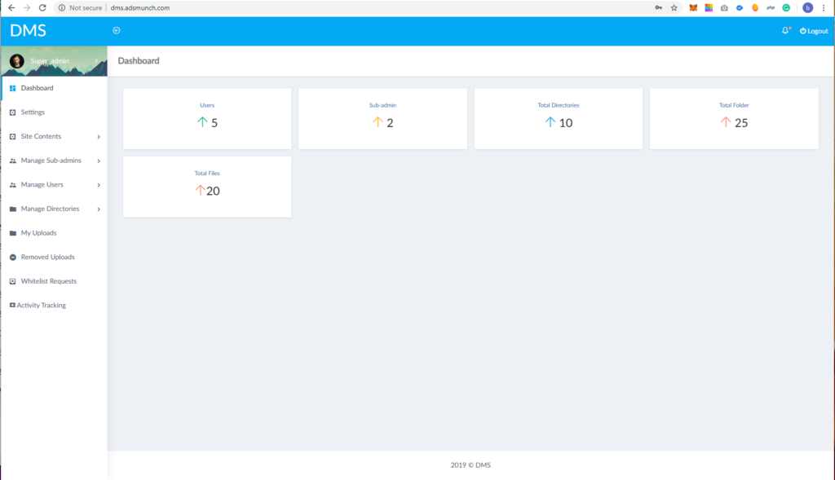This screenshot has height=480, width=835.
Task: Log out using the Logout button
Action: 813,30
